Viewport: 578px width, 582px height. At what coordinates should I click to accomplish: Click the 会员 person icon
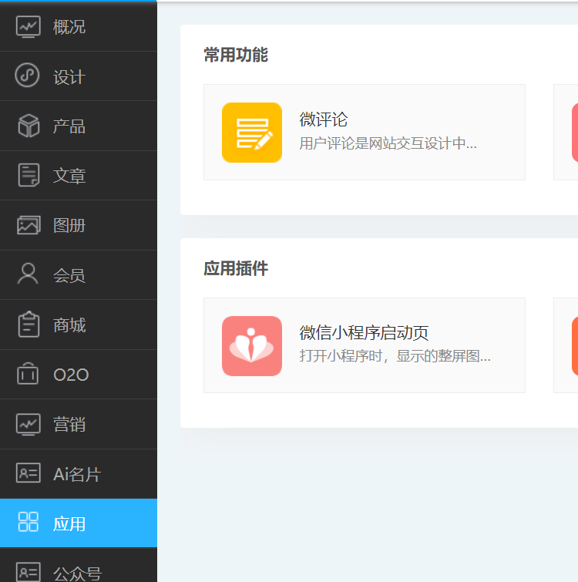[28, 274]
